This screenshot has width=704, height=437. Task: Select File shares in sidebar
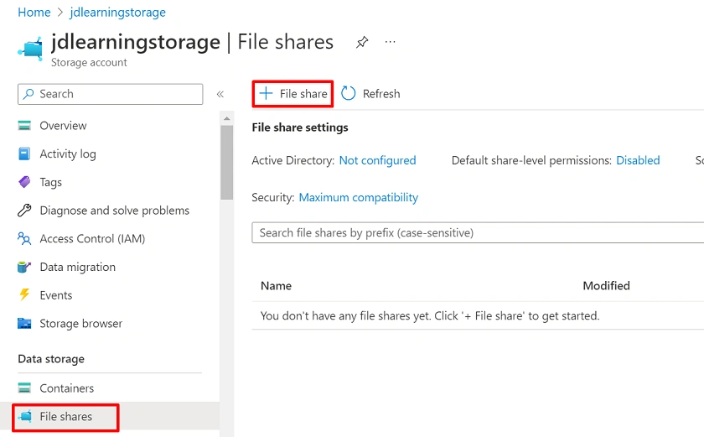pyautogui.click(x=66, y=417)
